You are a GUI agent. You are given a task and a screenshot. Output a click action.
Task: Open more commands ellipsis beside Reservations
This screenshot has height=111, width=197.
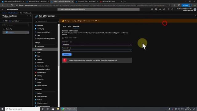[x=22, y=21]
